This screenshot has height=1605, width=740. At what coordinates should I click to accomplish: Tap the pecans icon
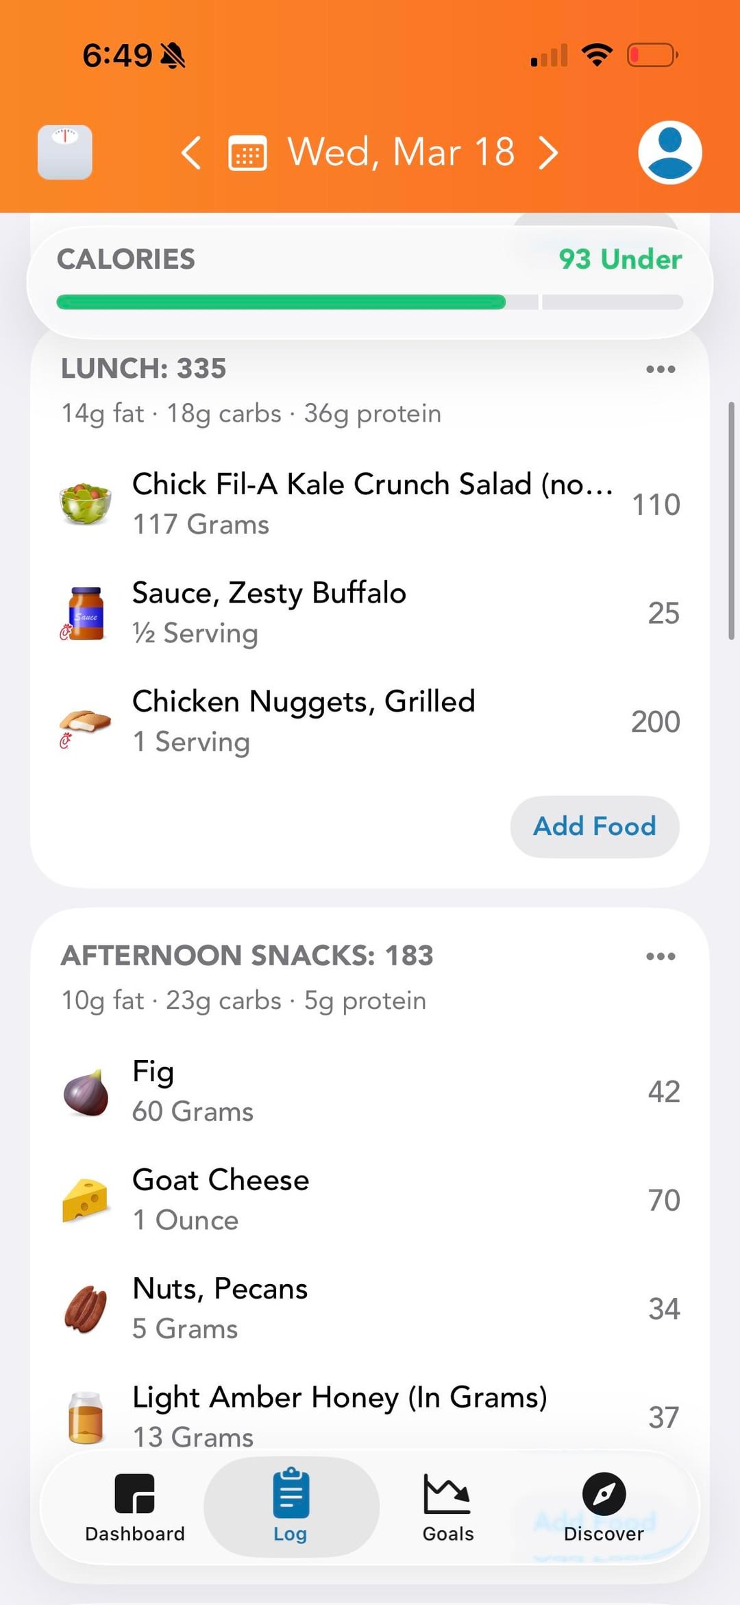(85, 1308)
